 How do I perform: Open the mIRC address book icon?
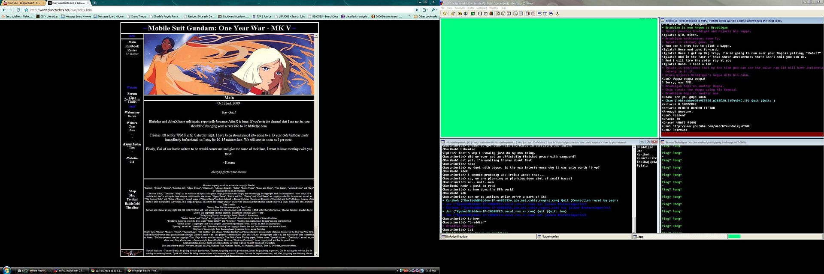coord(480,13)
